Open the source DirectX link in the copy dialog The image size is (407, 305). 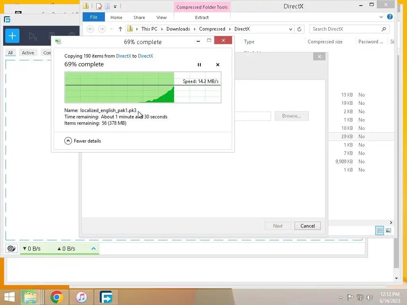pos(124,56)
